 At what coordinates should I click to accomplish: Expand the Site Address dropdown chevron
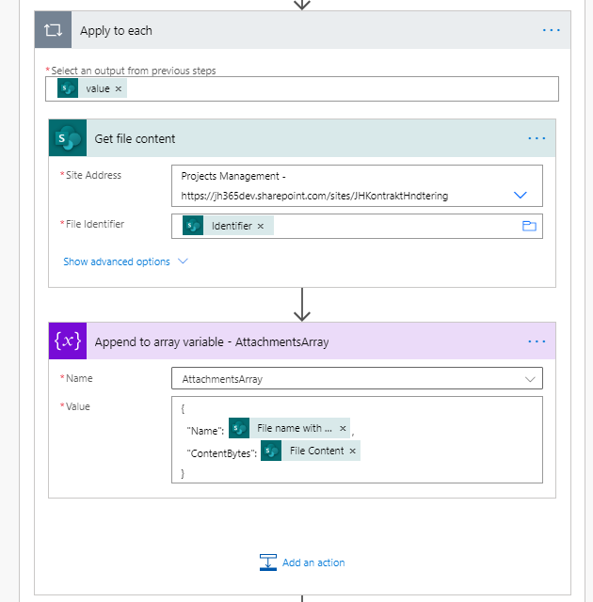520,195
